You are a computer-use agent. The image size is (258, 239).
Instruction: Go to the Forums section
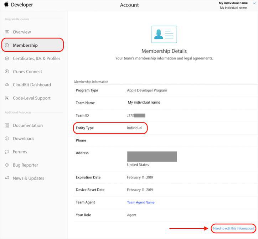point(20,152)
